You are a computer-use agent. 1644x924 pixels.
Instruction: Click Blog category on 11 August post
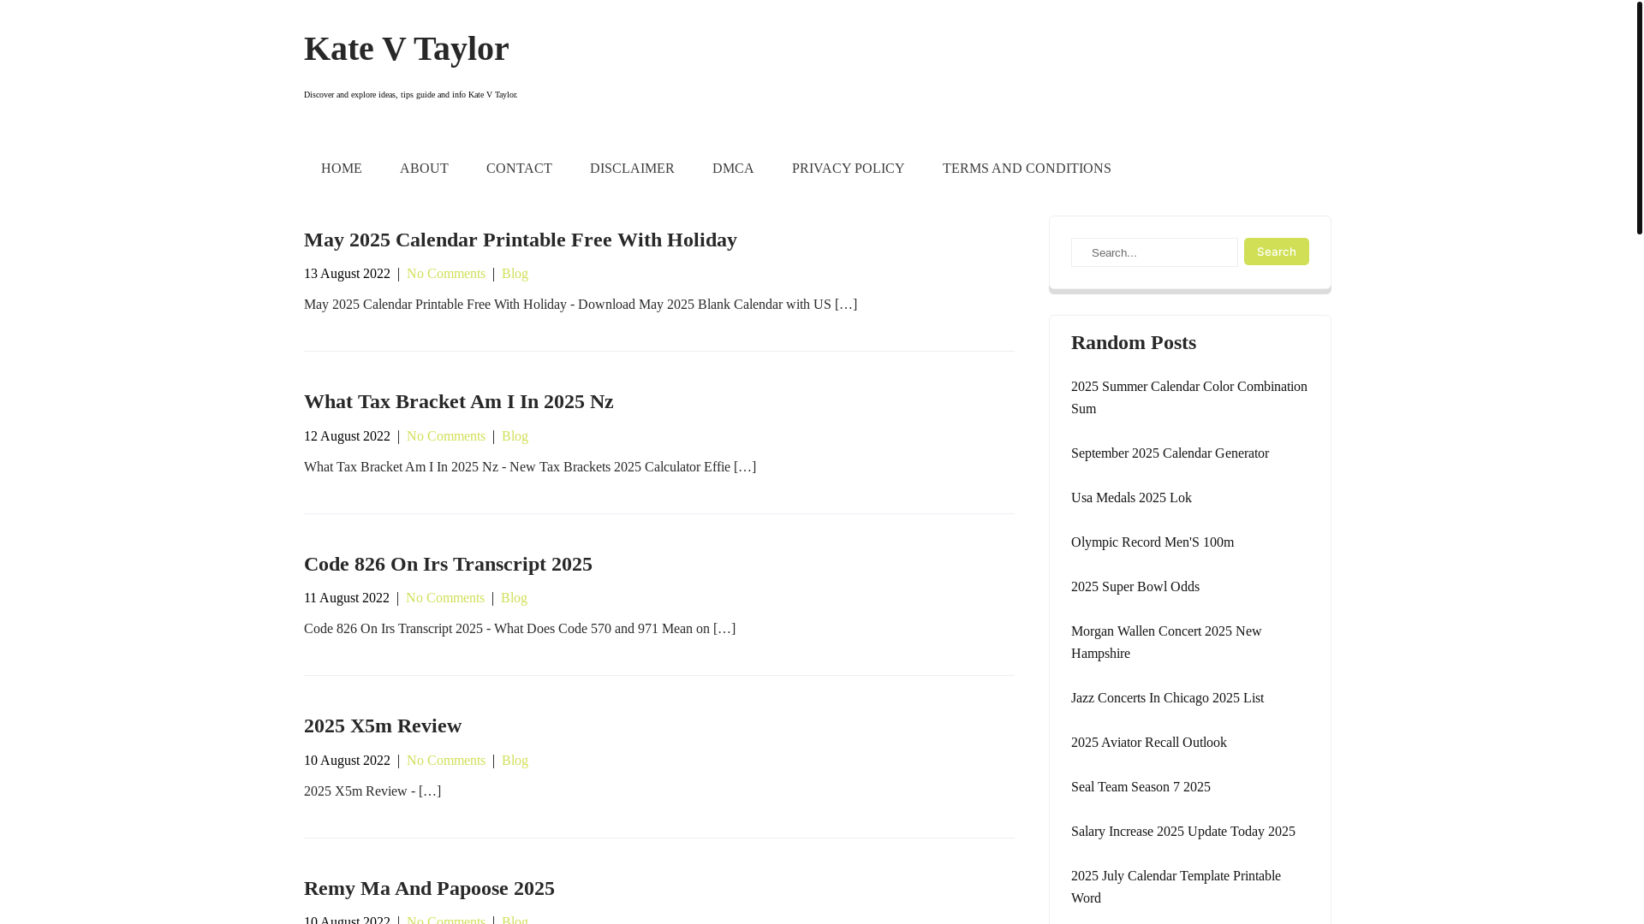point(514,598)
